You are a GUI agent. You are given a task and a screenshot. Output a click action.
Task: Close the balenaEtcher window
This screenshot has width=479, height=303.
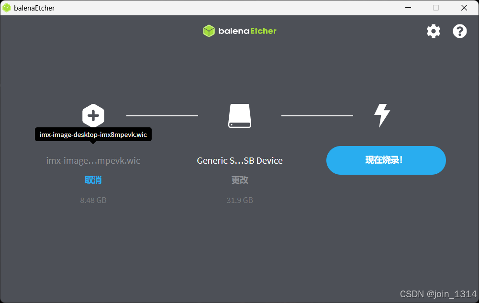464,8
